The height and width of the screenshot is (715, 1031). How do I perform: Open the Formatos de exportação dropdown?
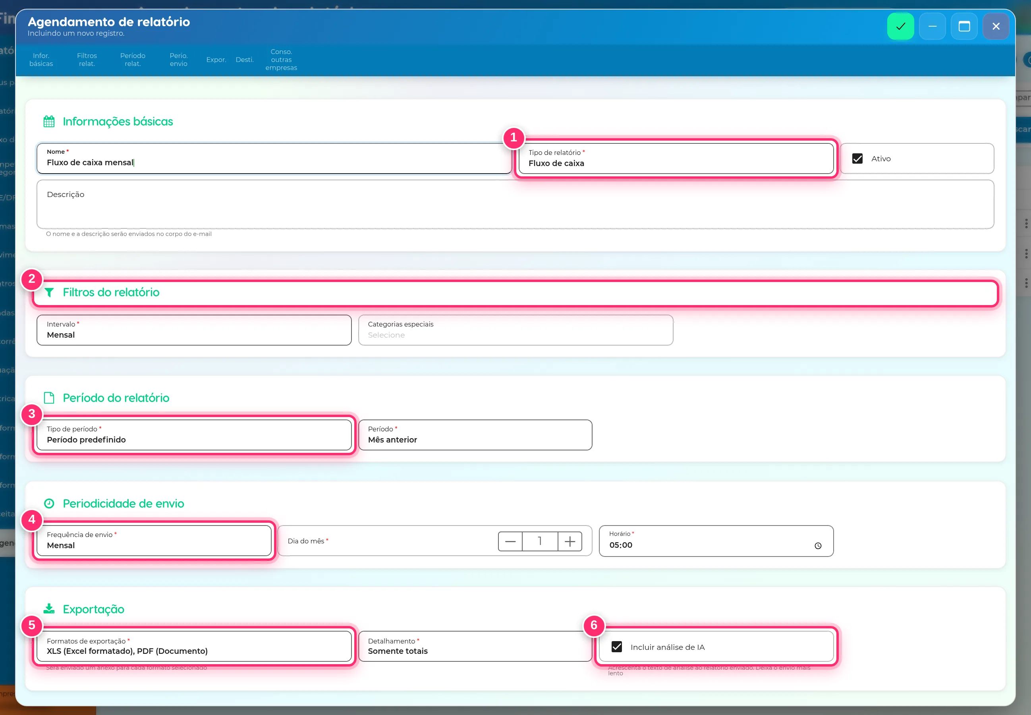pos(194,646)
